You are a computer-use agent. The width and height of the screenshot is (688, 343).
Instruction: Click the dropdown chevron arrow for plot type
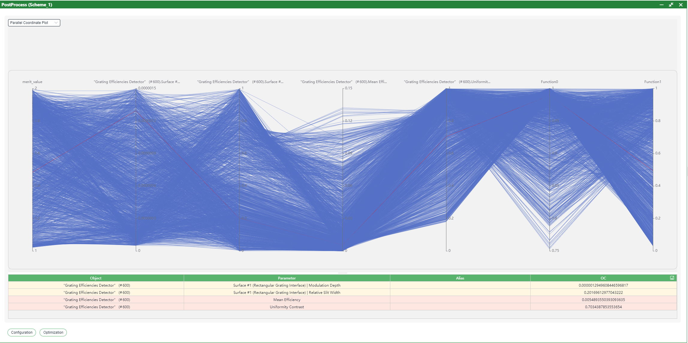click(56, 23)
